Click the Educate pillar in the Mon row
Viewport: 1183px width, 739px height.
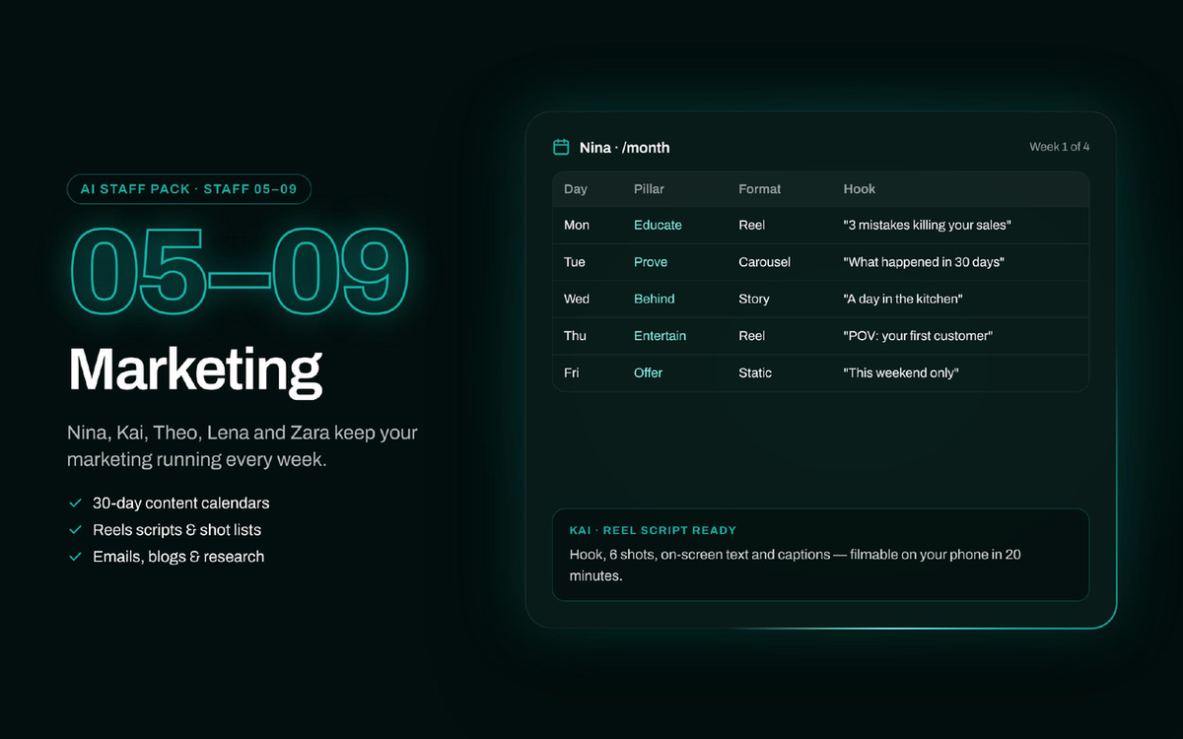(658, 226)
